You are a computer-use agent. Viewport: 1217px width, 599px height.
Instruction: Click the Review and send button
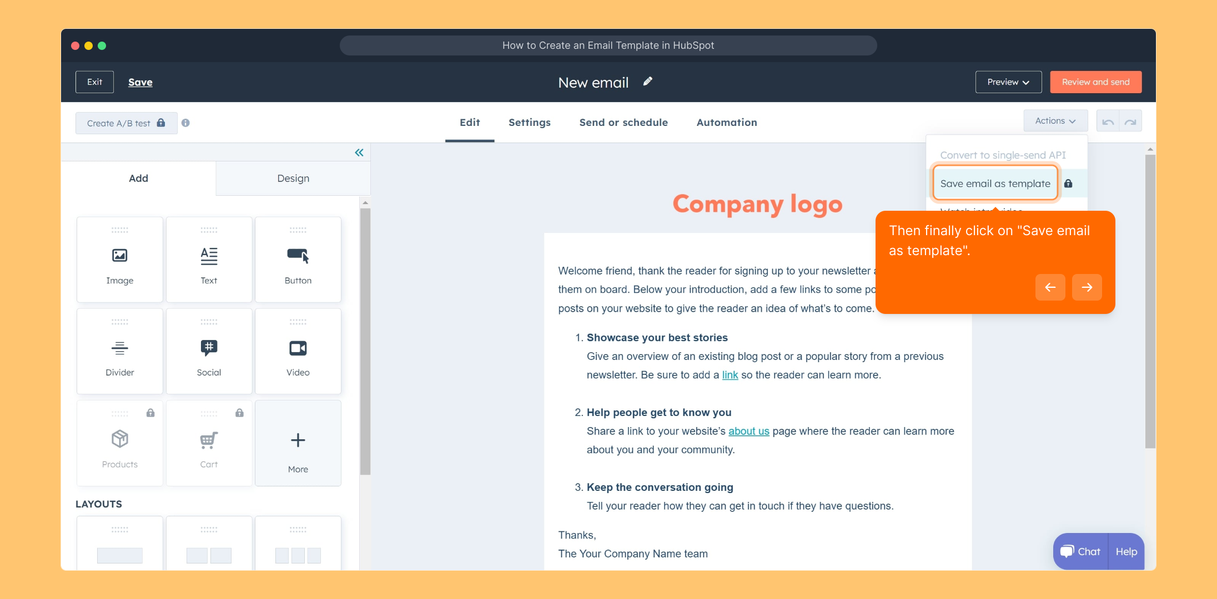[1095, 82]
